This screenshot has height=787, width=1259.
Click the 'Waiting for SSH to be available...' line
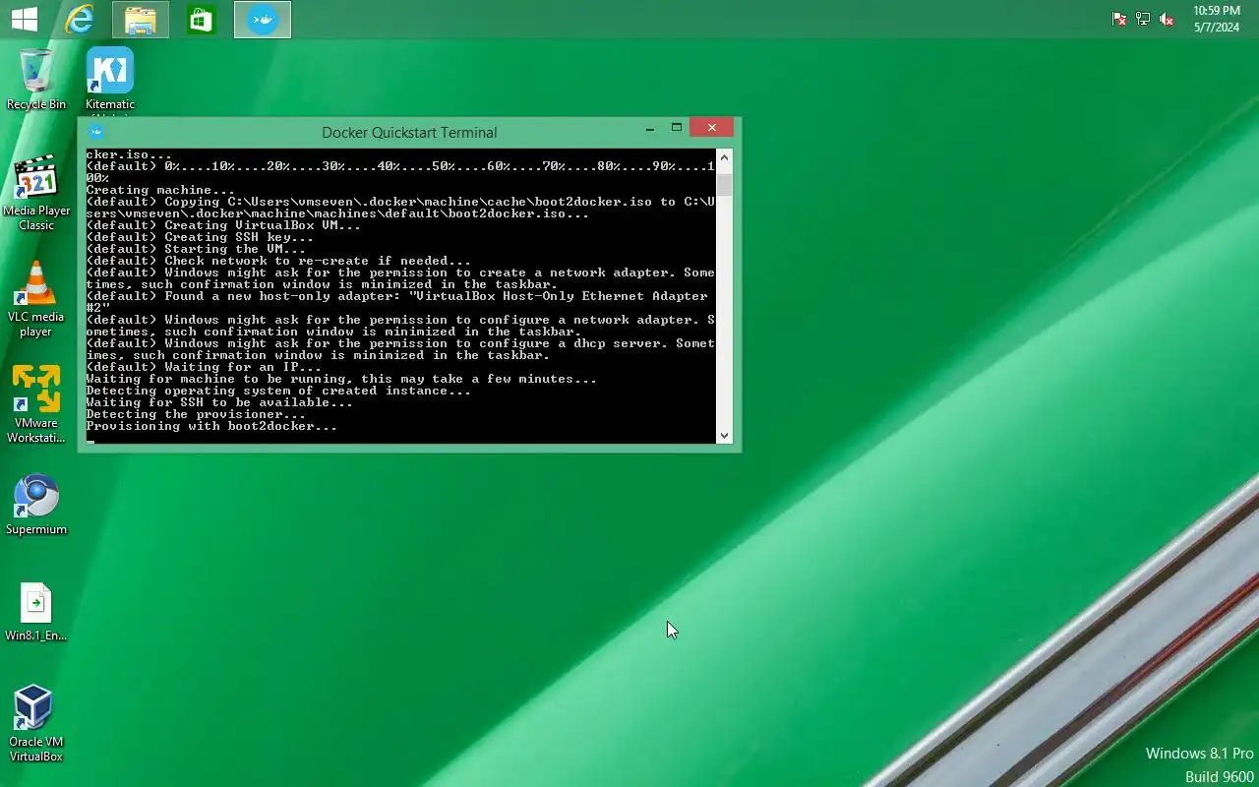[219, 402]
